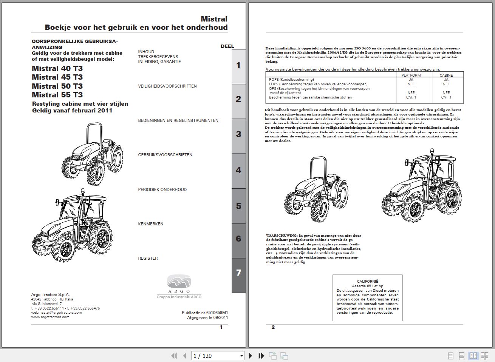Screen dimensions: 495x362
Task: Click the GEBRUIKSVOORSCHRIFTEN section entry
Action: (165, 155)
